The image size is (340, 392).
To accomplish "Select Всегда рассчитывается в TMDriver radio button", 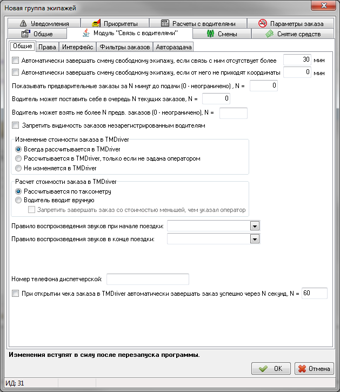I will click(x=18, y=149).
